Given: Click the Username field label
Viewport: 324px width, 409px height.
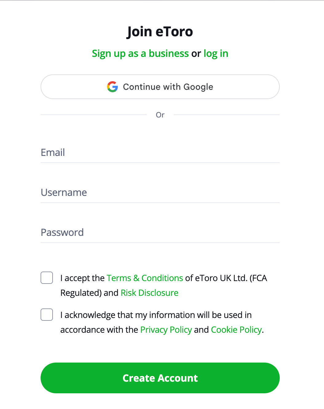Looking at the screenshot, I should coord(64,192).
